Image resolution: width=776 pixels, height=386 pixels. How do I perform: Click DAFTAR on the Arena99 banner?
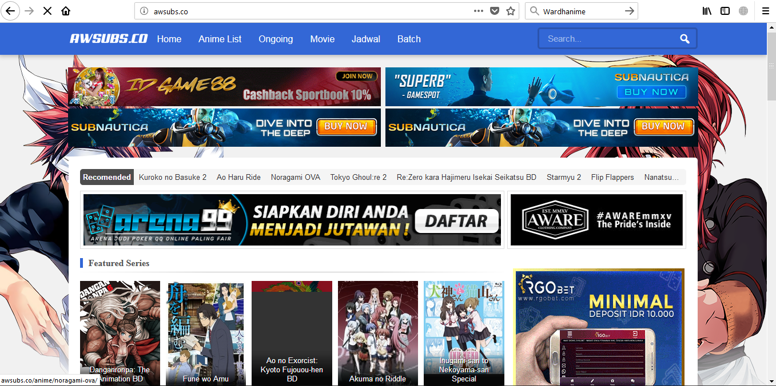tap(456, 220)
